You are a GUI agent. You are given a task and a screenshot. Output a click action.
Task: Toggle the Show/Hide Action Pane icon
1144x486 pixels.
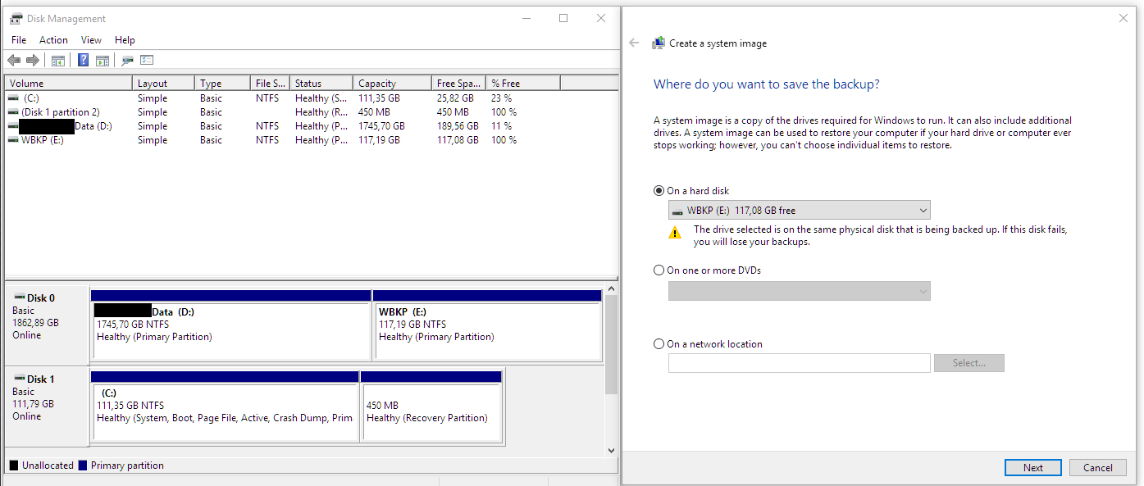tap(102, 60)
